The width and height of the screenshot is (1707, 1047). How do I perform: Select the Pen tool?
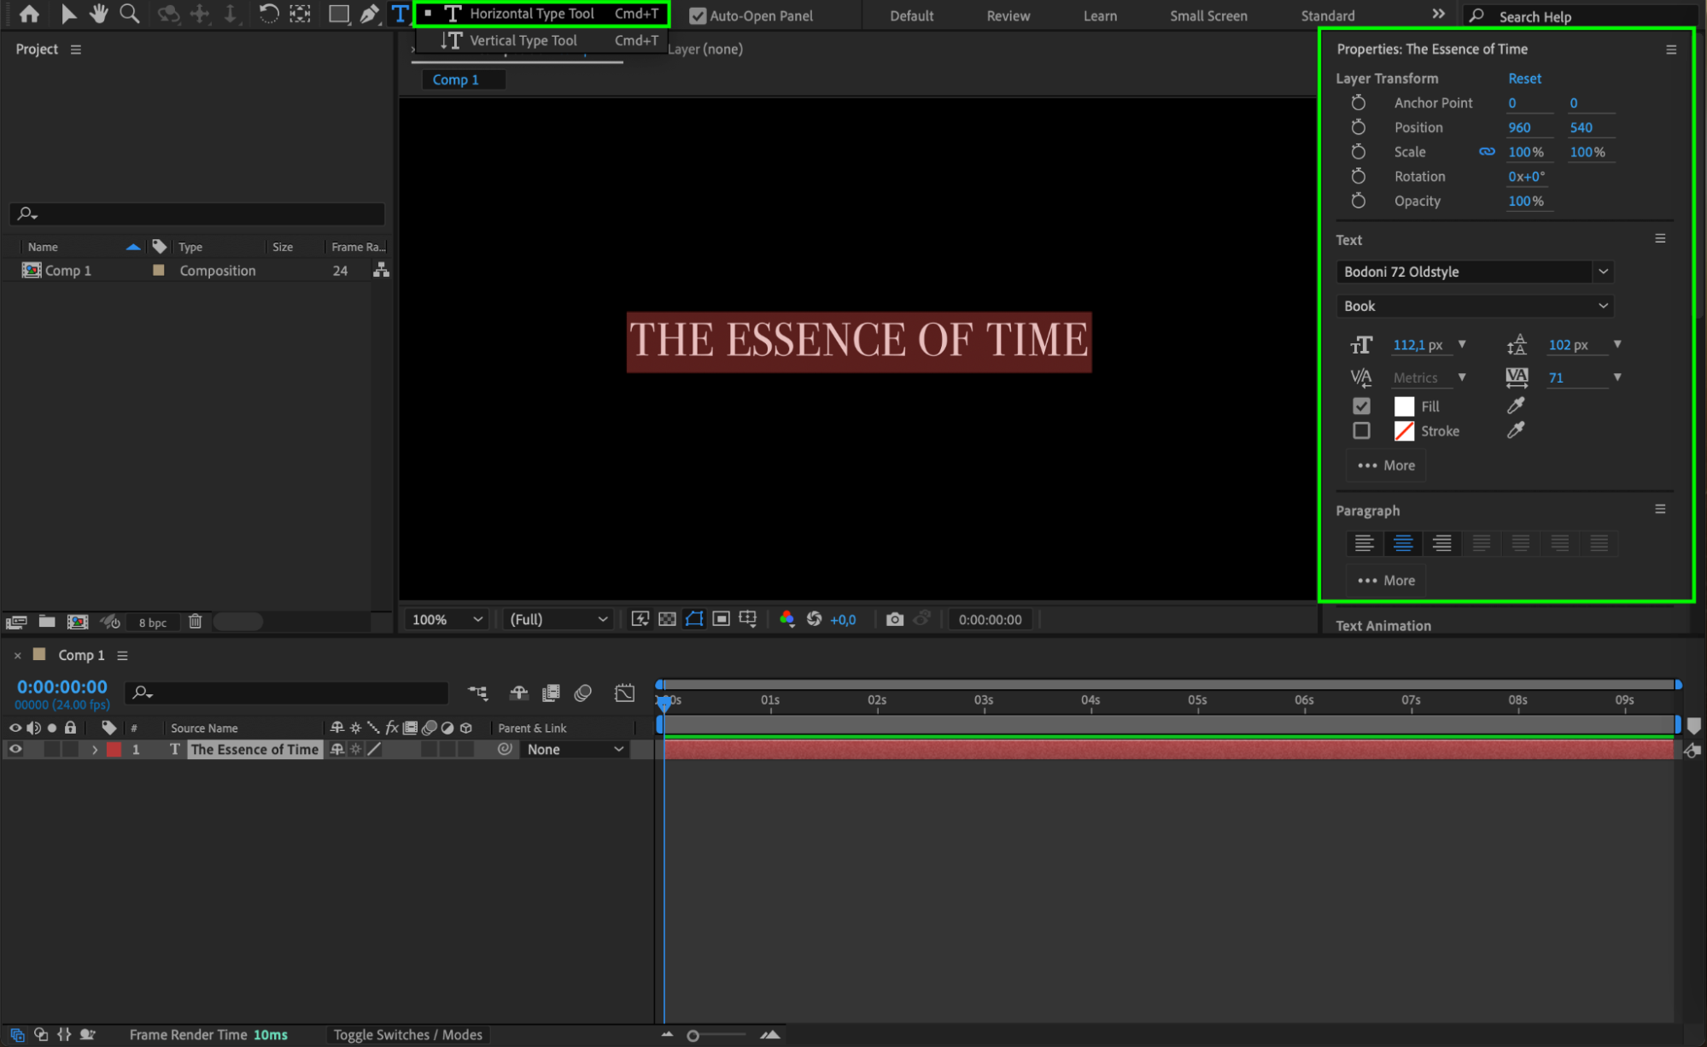369,14
